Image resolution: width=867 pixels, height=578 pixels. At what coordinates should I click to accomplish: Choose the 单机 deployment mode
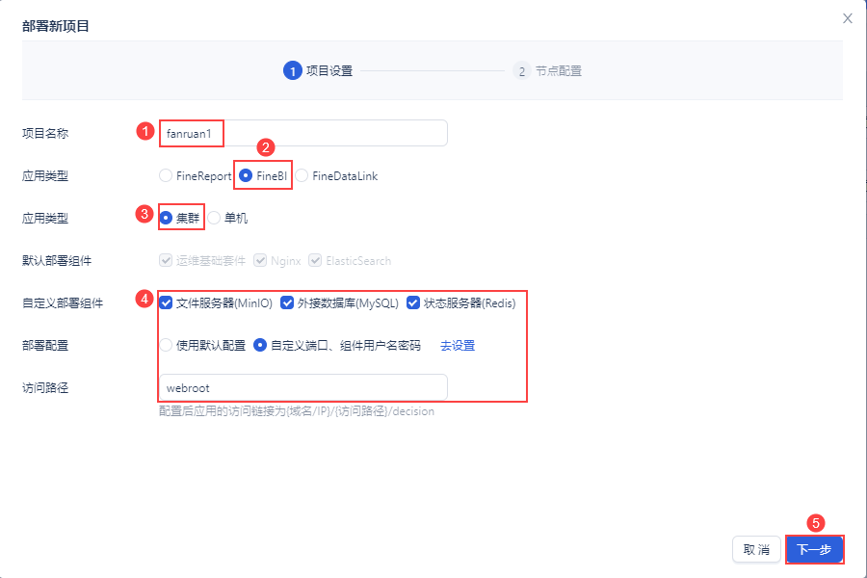pos(214,218)
